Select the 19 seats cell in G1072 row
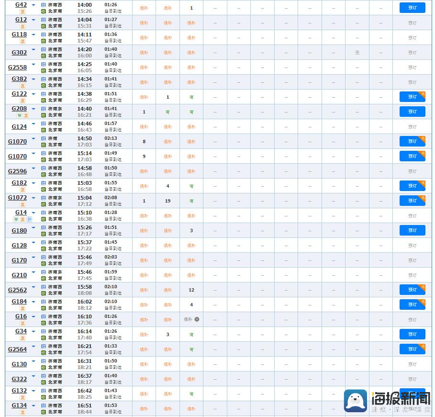The image size is (435, 417). 167,201
